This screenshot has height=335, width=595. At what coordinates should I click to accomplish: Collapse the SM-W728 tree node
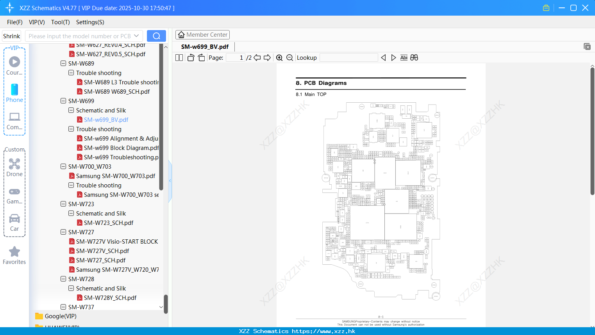tap(63, 279)
